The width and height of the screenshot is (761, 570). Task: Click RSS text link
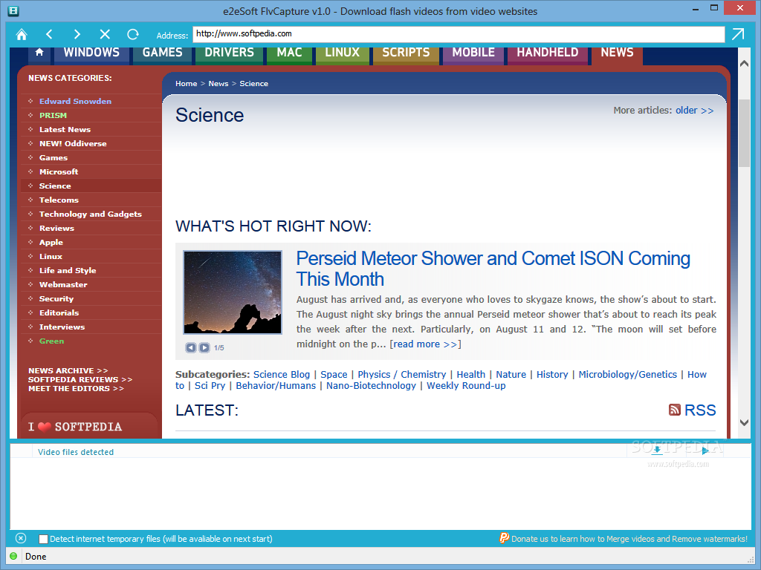click(700, 410)
